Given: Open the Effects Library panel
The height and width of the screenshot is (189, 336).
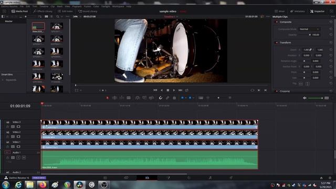Looking at the screenshot, I should (x=43, y=11).
